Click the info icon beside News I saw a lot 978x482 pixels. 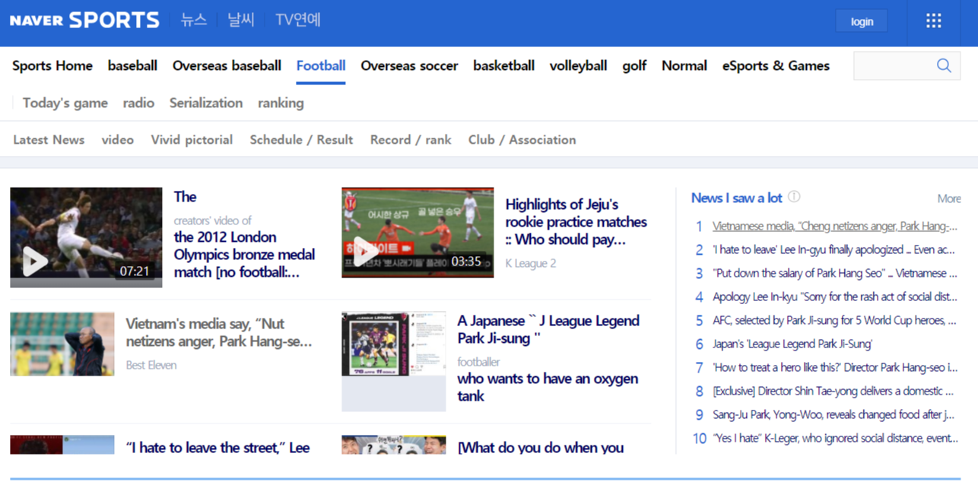794,197
